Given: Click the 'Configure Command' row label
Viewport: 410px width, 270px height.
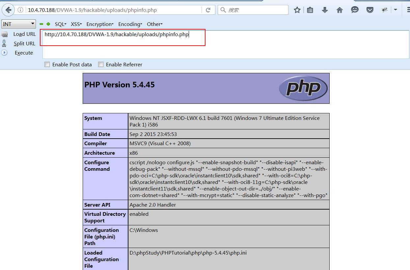Looking at the screenshot, I should coord(97,166).
